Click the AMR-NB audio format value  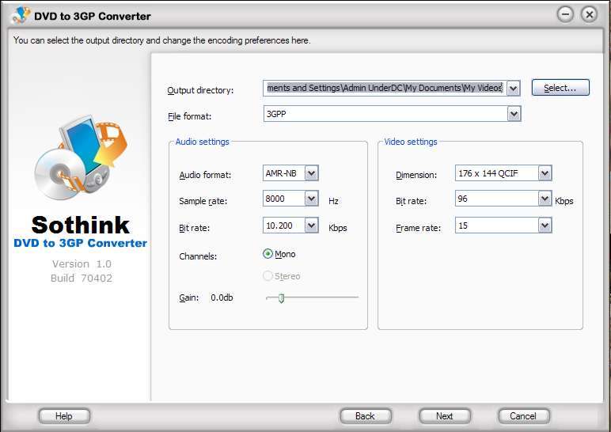click(x=281, y=173)
